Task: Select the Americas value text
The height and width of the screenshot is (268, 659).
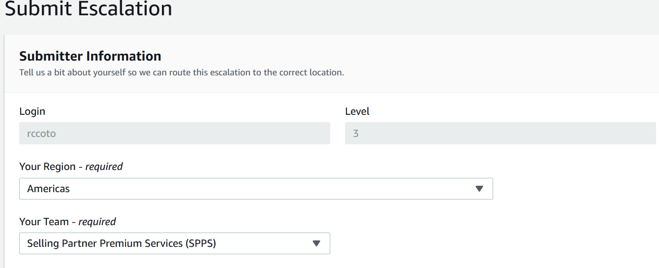Action: tap(49, 189)
